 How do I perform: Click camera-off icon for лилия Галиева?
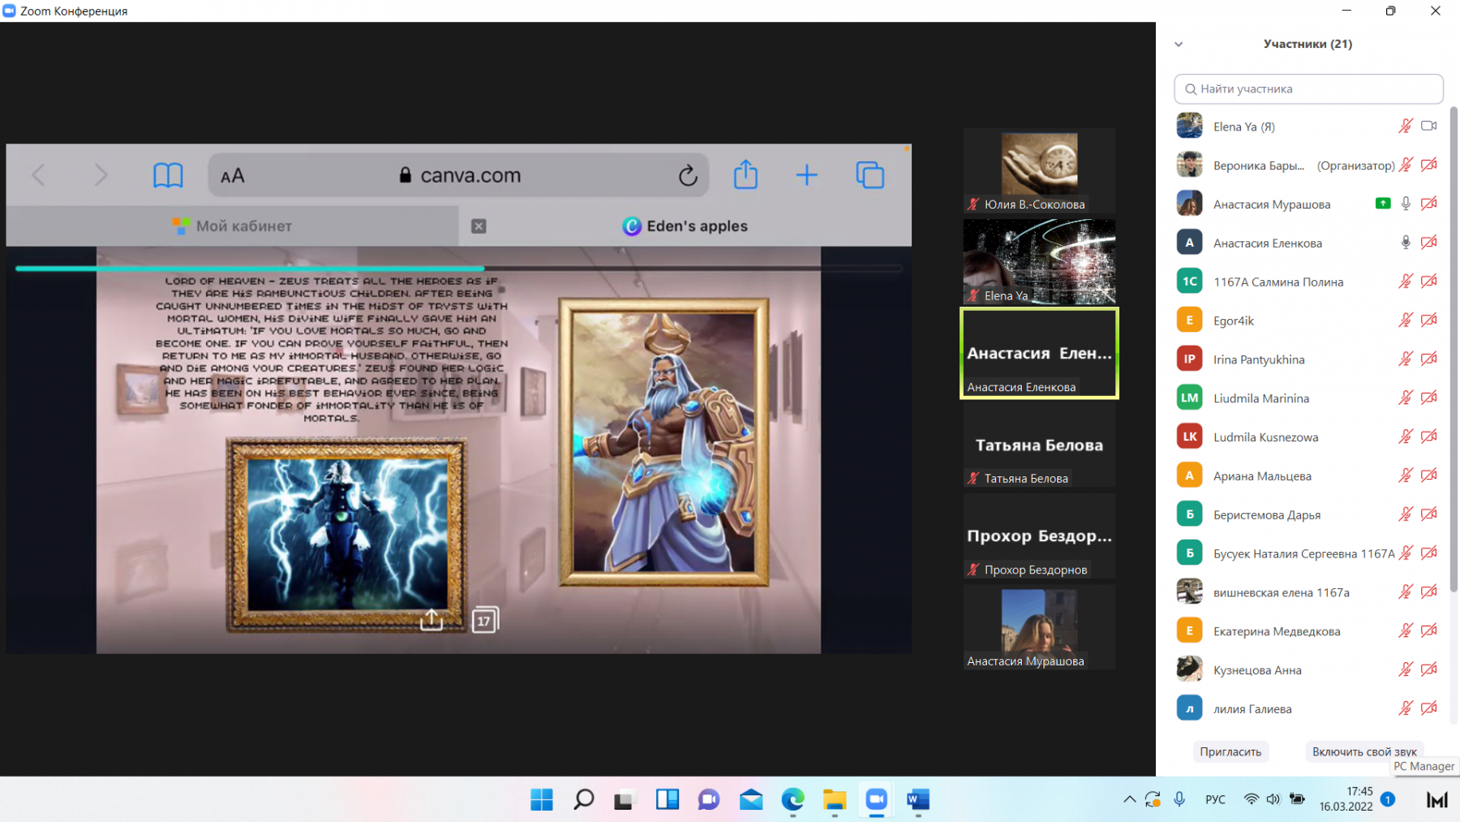coord(1429,708)
